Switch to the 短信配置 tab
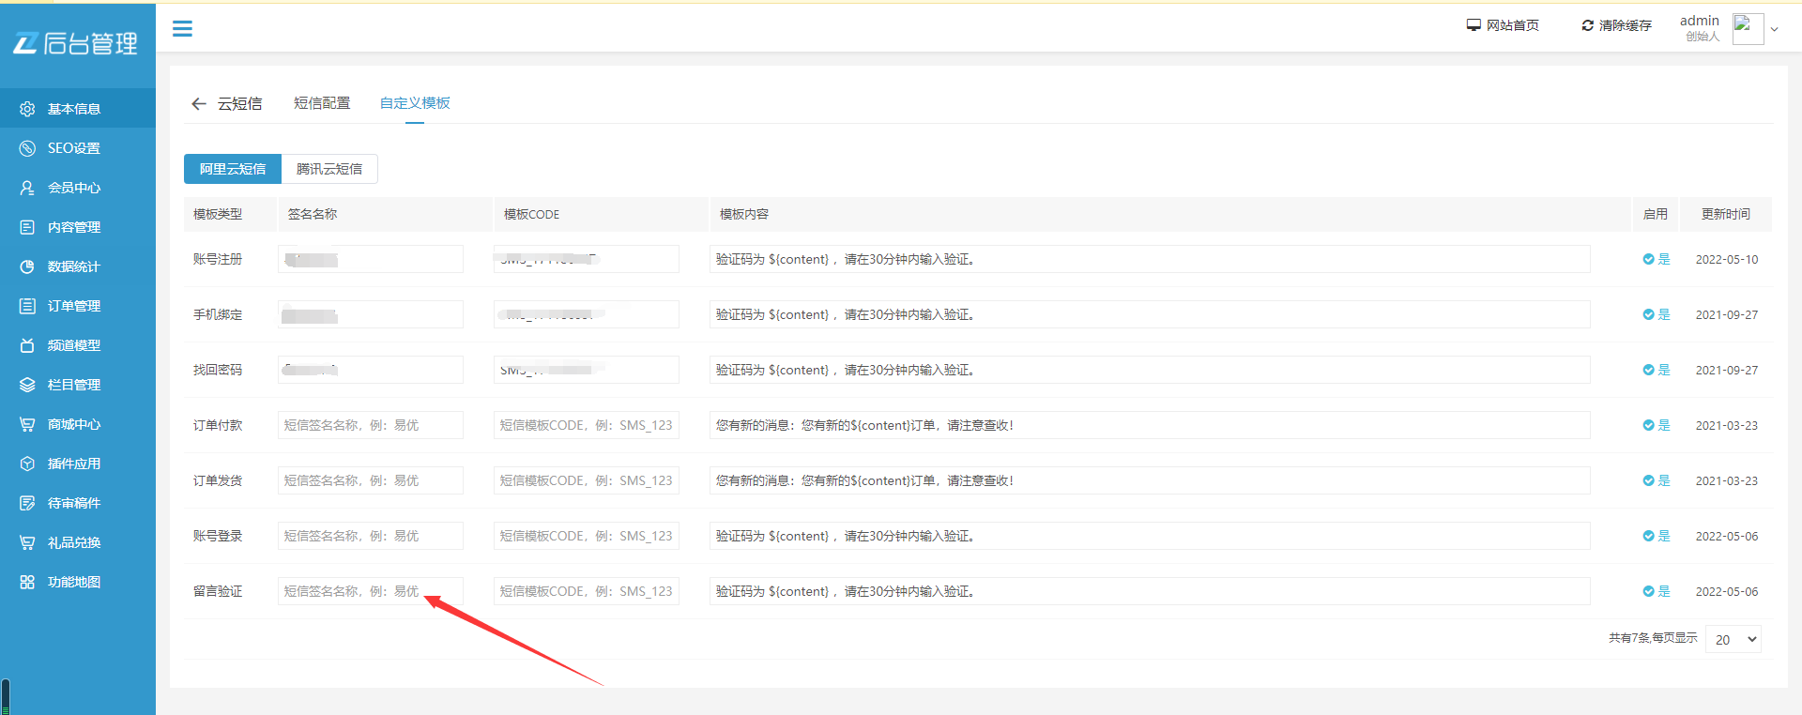Viewport: 1802px width, 715px height. (322, 103)
